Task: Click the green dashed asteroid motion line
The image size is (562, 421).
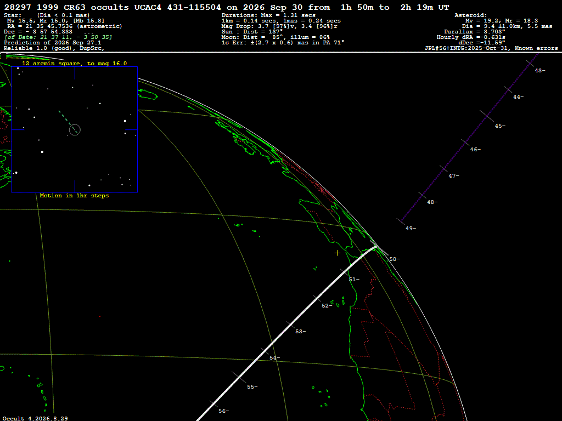Action: point(68,121)
